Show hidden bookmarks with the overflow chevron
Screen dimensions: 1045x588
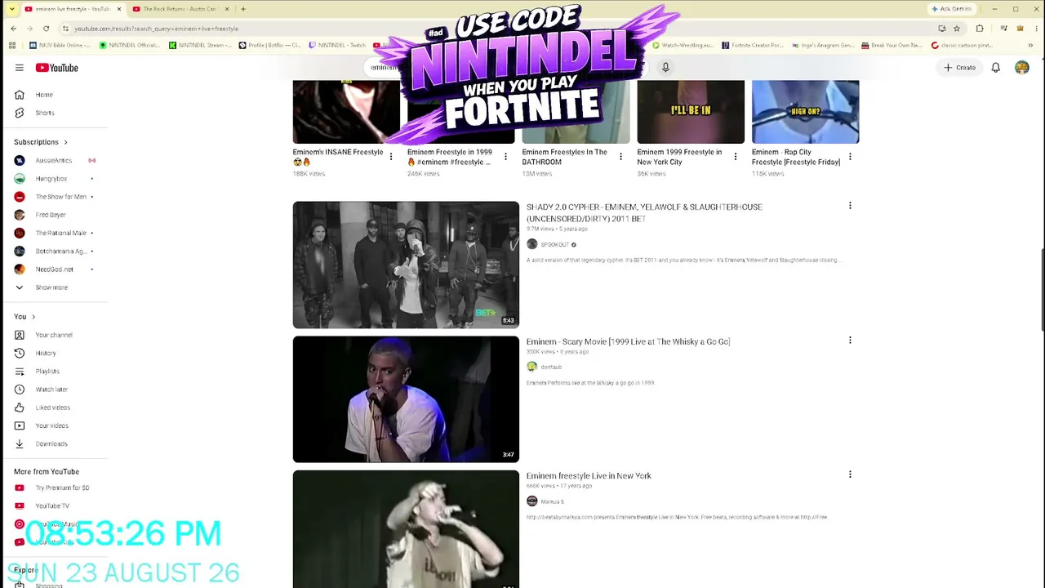[1032, 46]
